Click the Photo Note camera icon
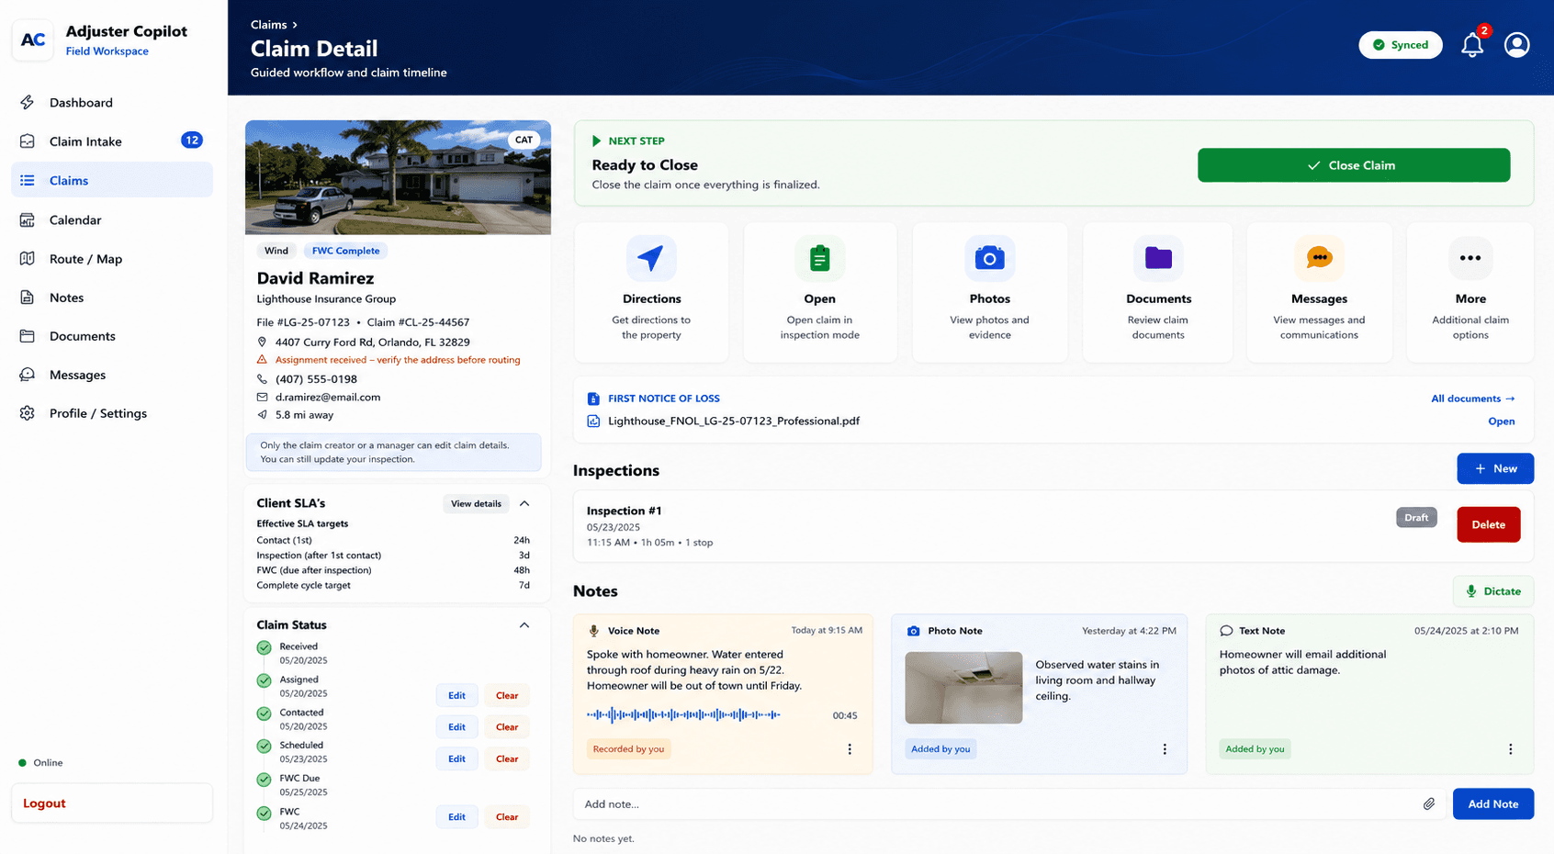This screenshot has width=1554, height=854. (x=913, y=631)
